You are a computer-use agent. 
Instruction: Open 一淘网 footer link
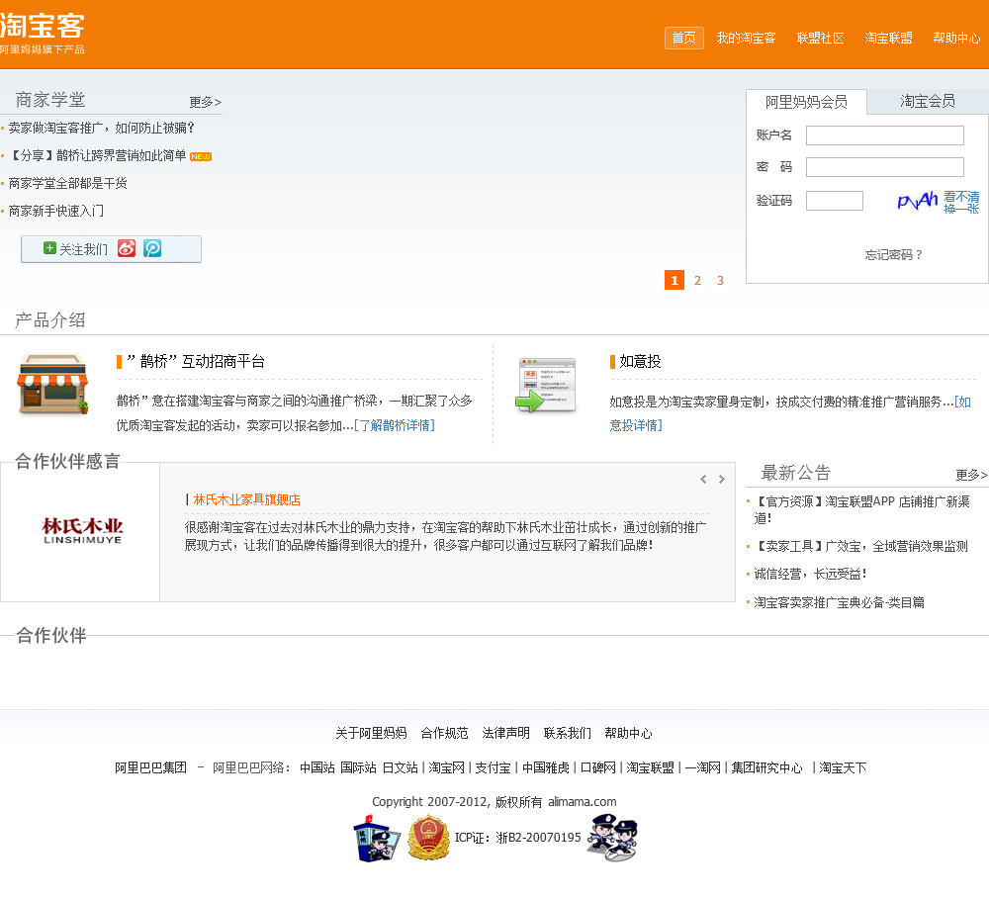click(x=702, y=767)
